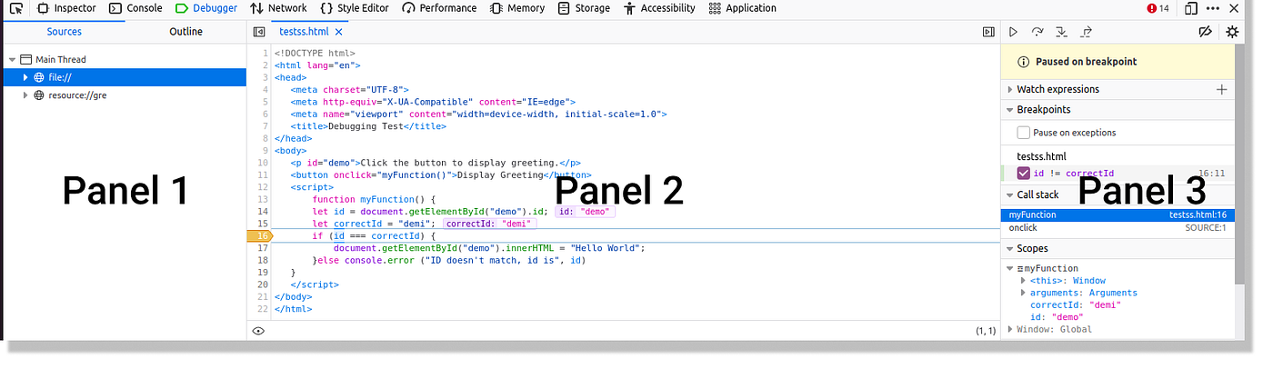Expand the file:// source node
This screenshot has width=1273, height=369.
25,77
